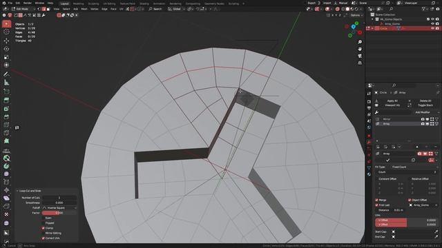Open the File menu
The width and height of the screenshot is (442, 248).
10,3
